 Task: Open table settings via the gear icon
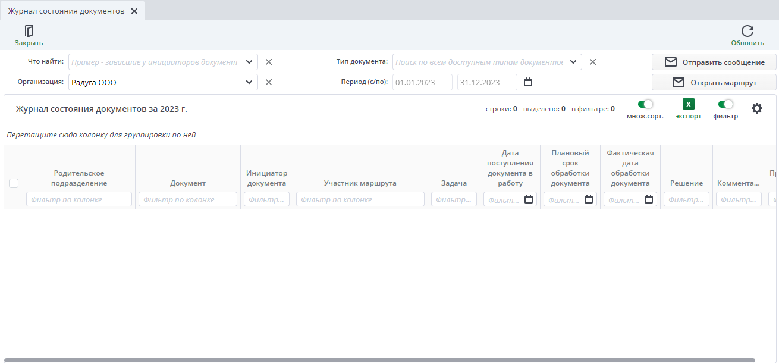pyautogui.click(x=756, y=108)
